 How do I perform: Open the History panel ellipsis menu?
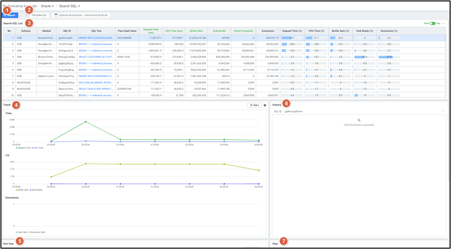443,111
